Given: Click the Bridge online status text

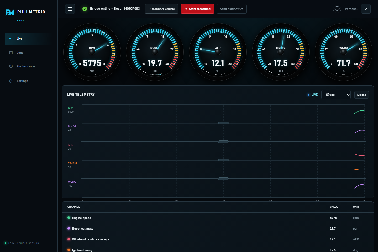Looking at the screenshot, I should tap(115, 9).
